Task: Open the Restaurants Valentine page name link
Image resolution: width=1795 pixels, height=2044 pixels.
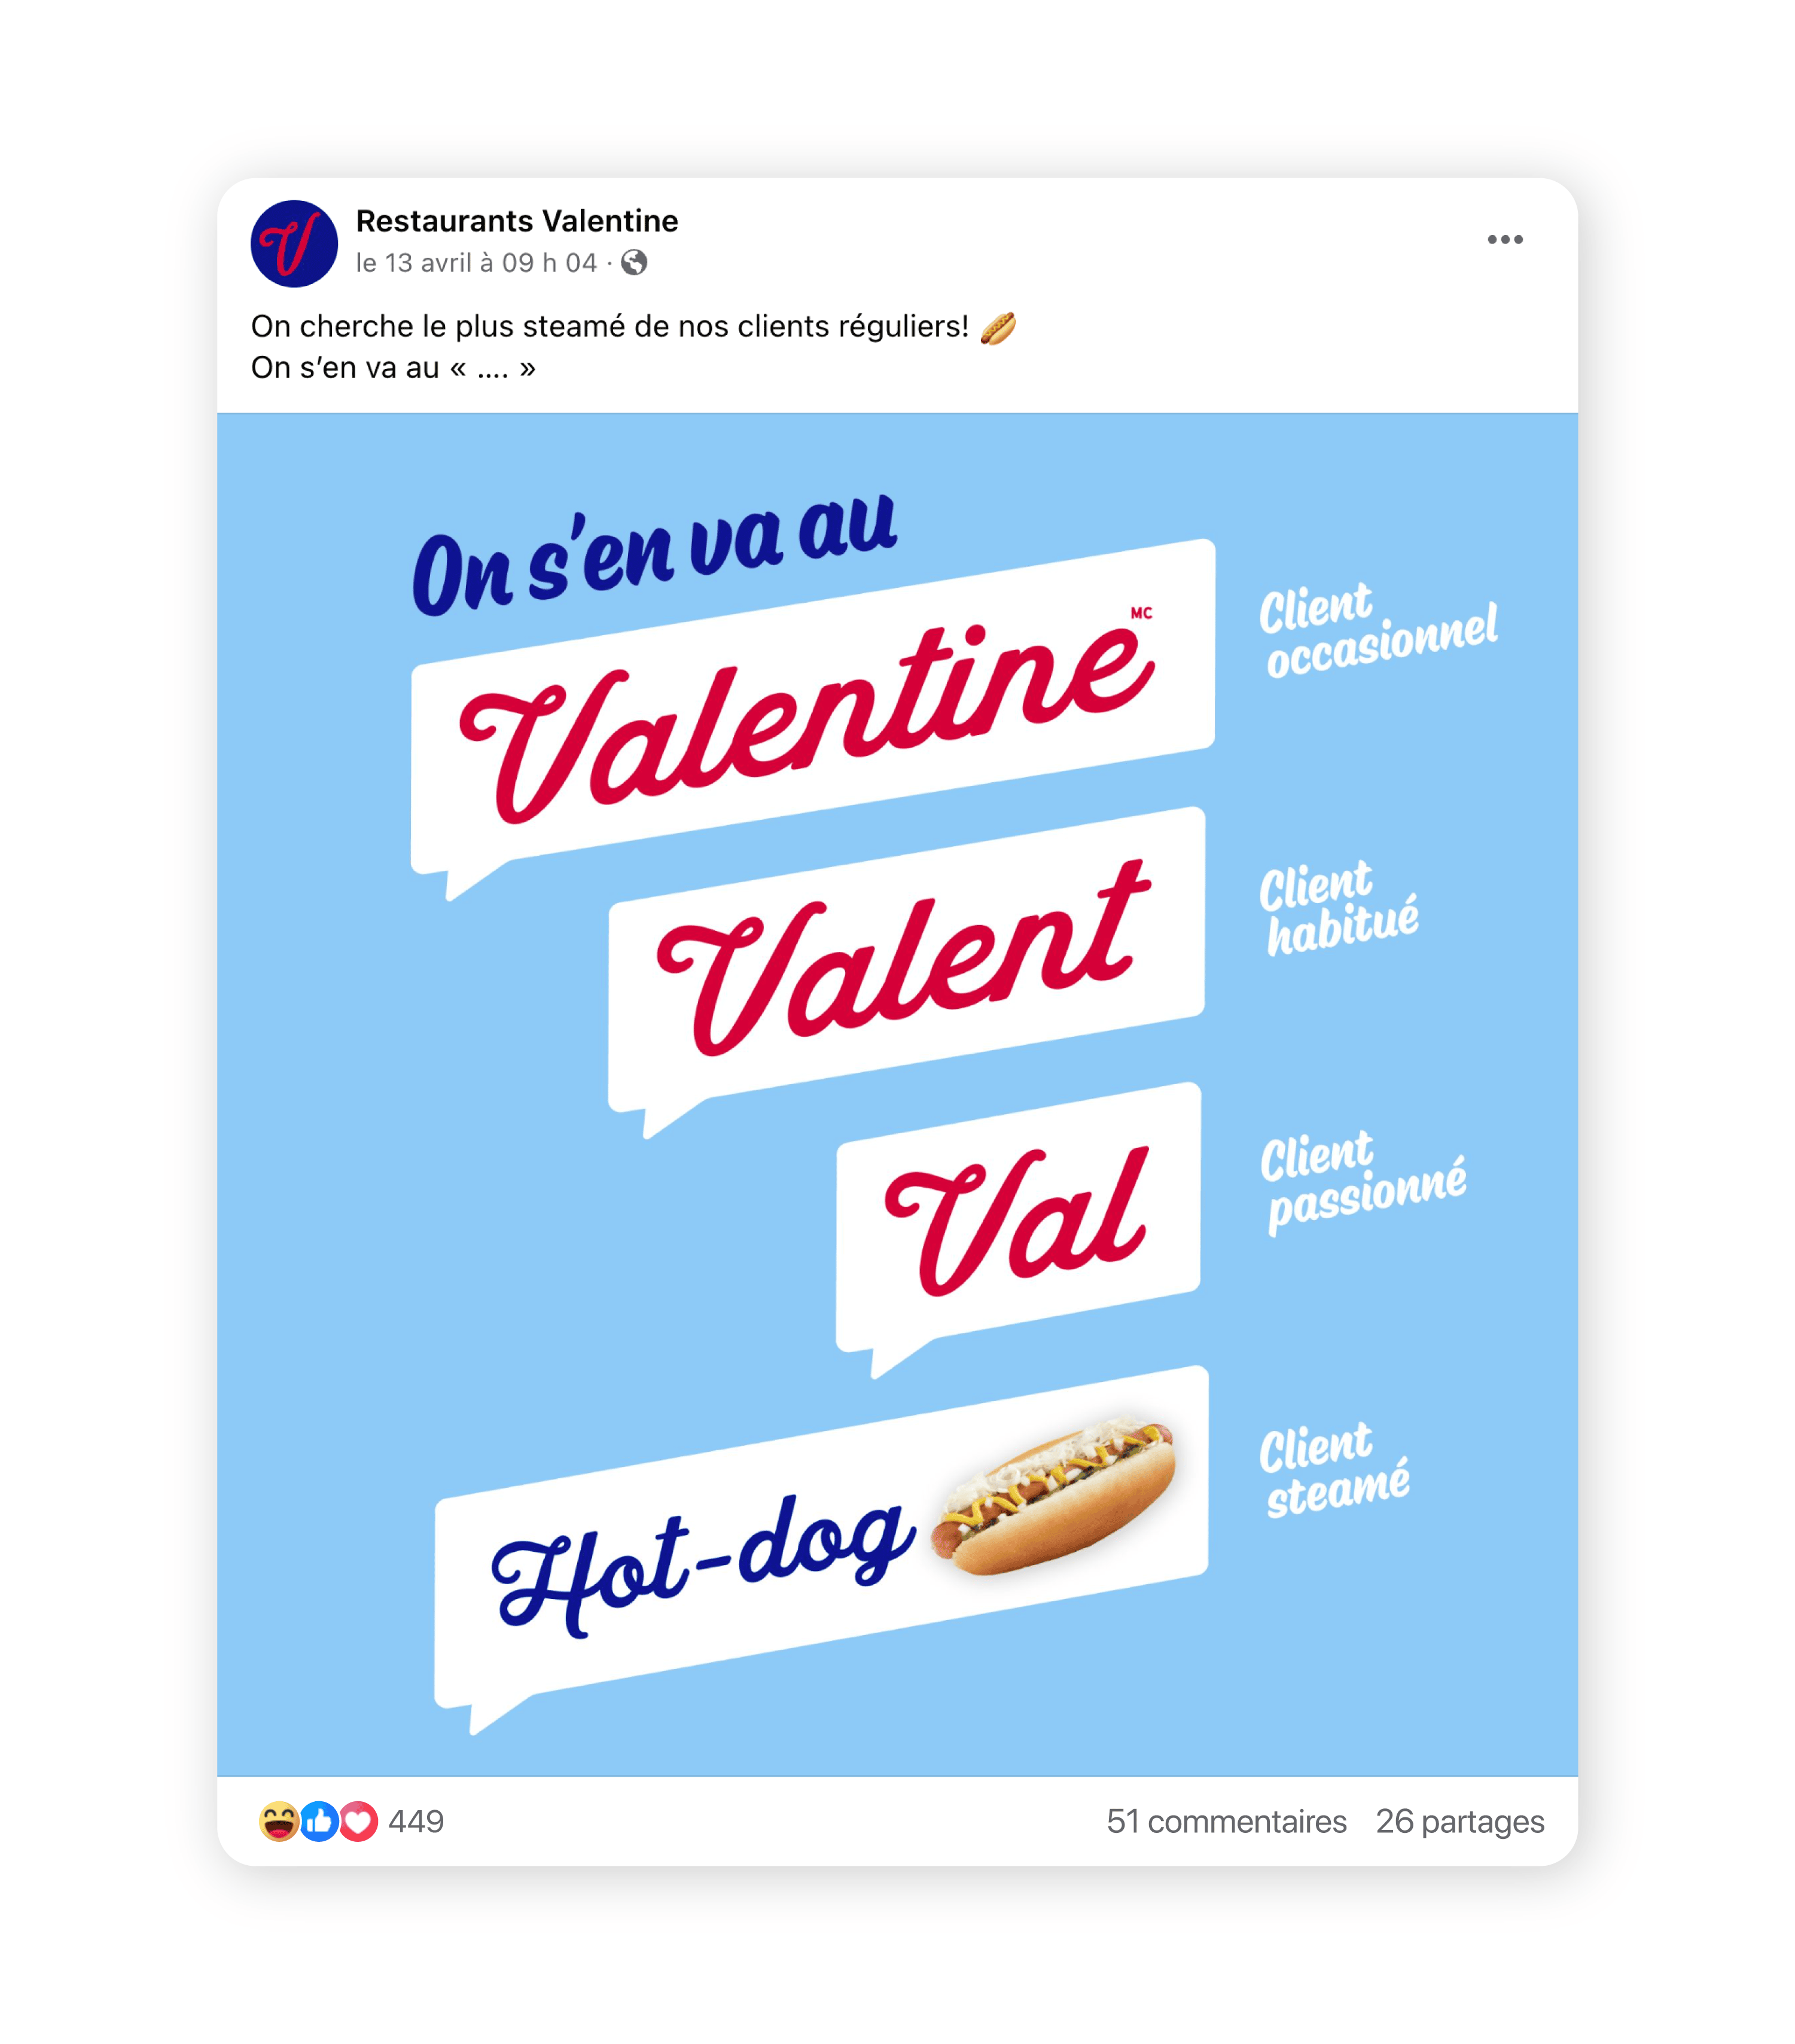Action: (516, 221)
